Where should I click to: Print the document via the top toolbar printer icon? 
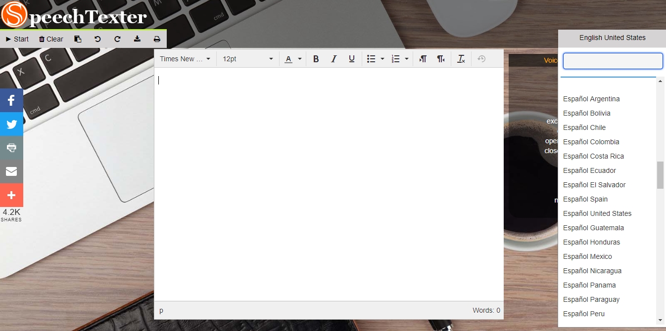coord(157,39)
